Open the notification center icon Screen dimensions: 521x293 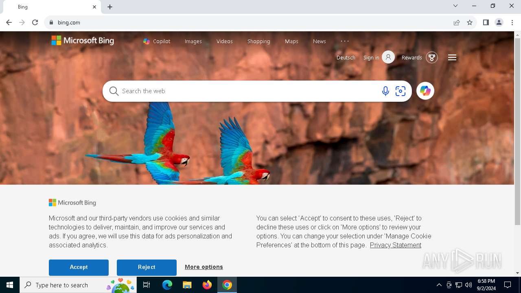coord(508,285)
